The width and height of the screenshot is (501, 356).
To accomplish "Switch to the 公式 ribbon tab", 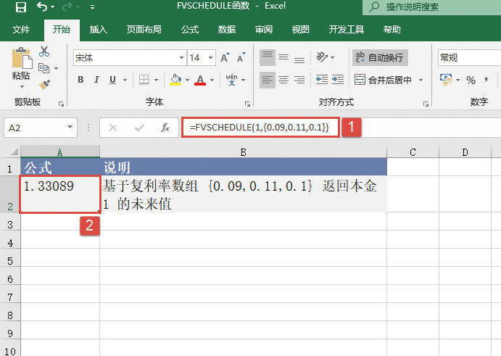I will (x=190, y=30).
